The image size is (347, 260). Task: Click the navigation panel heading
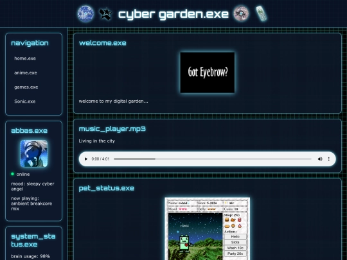(30, 43)
